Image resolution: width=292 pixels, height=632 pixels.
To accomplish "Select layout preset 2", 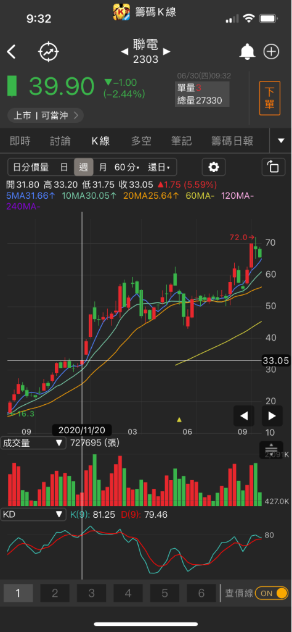I will (x=55, y=593).
